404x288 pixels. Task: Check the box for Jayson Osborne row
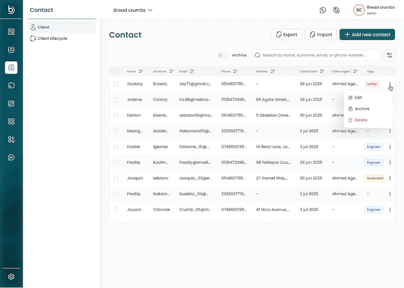116,210
